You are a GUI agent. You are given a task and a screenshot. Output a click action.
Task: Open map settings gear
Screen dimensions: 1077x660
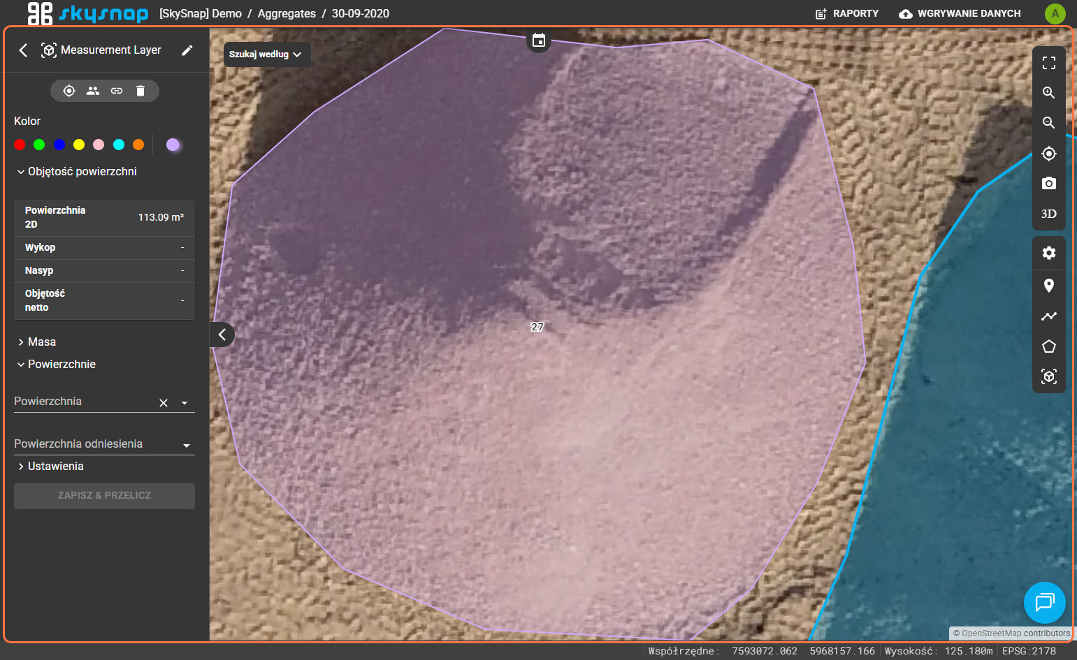1049,253
